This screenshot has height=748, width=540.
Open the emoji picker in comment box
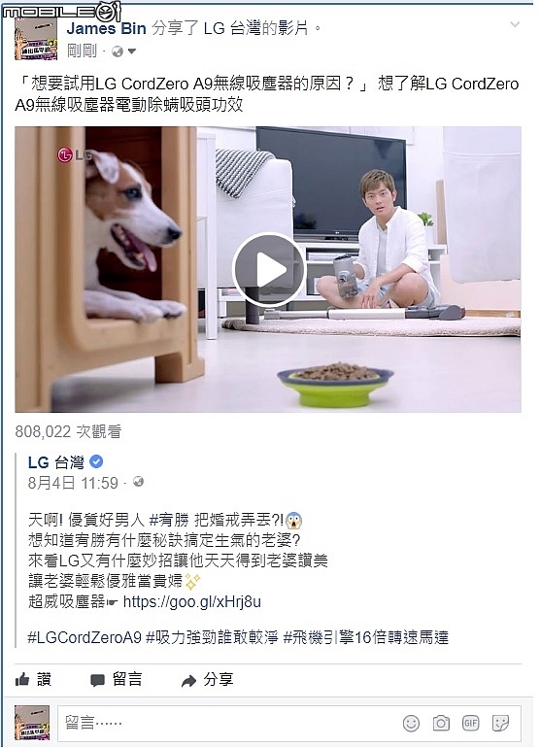[x=411, y=723]
